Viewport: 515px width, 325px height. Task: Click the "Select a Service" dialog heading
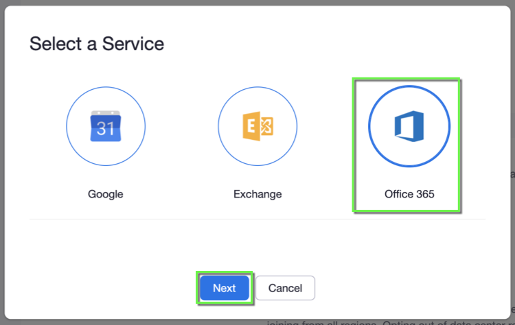click(x=97, y=45)
